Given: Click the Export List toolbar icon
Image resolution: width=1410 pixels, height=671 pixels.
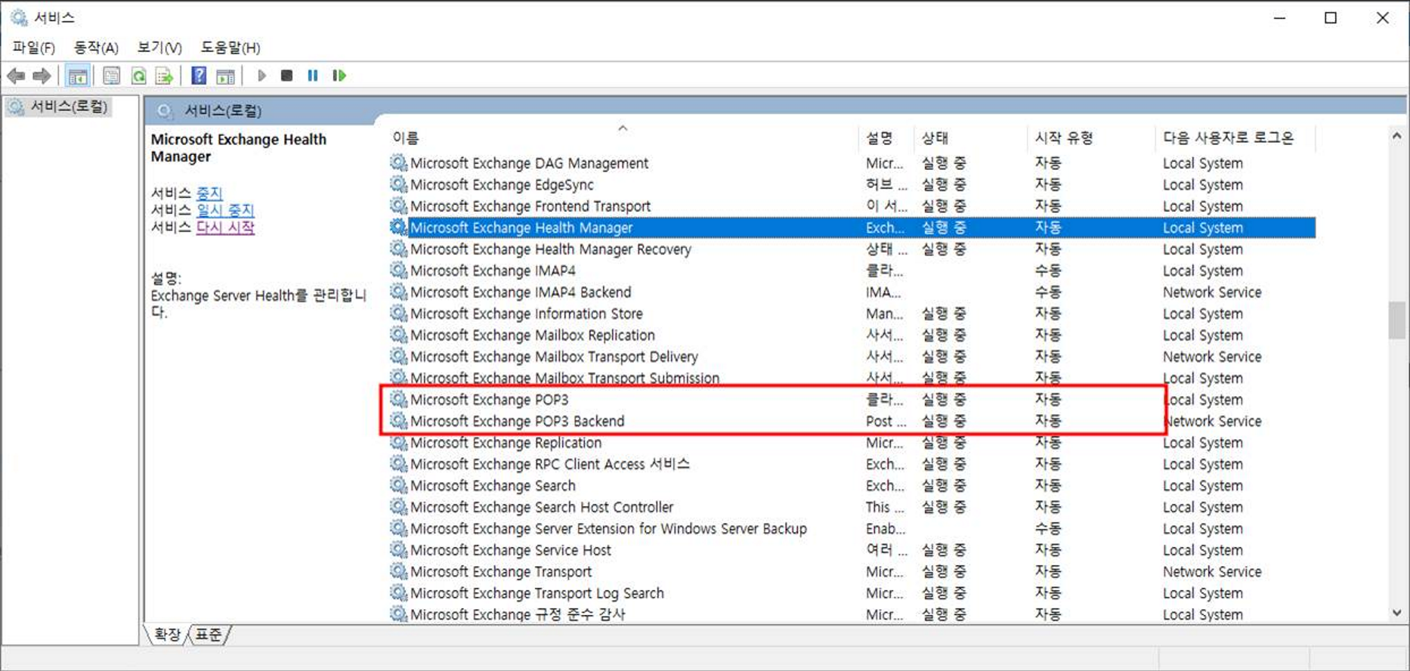Looking at the screenshot, I should tap(164, 76).
